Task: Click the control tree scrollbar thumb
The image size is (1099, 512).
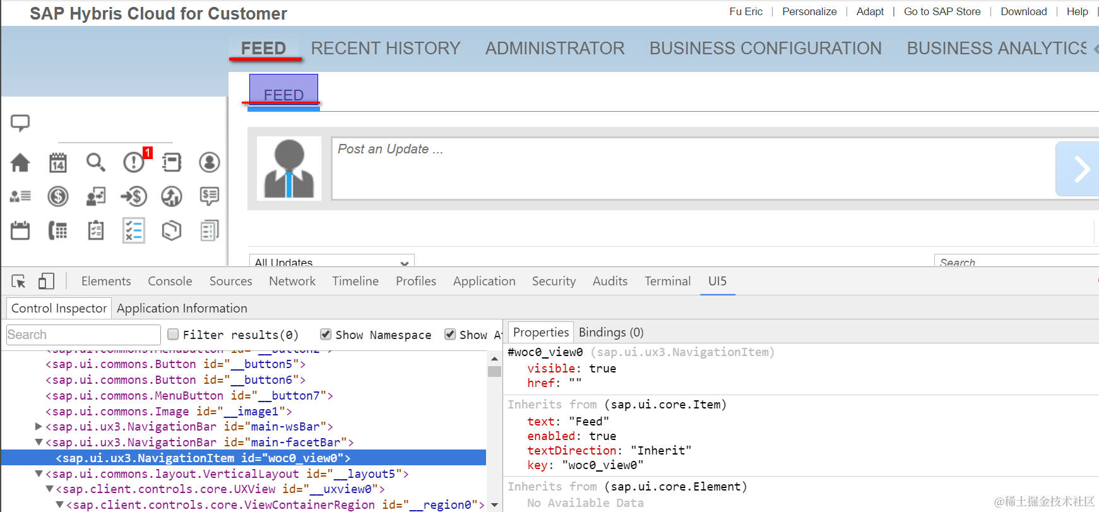Action: click(x=494, y=371)
